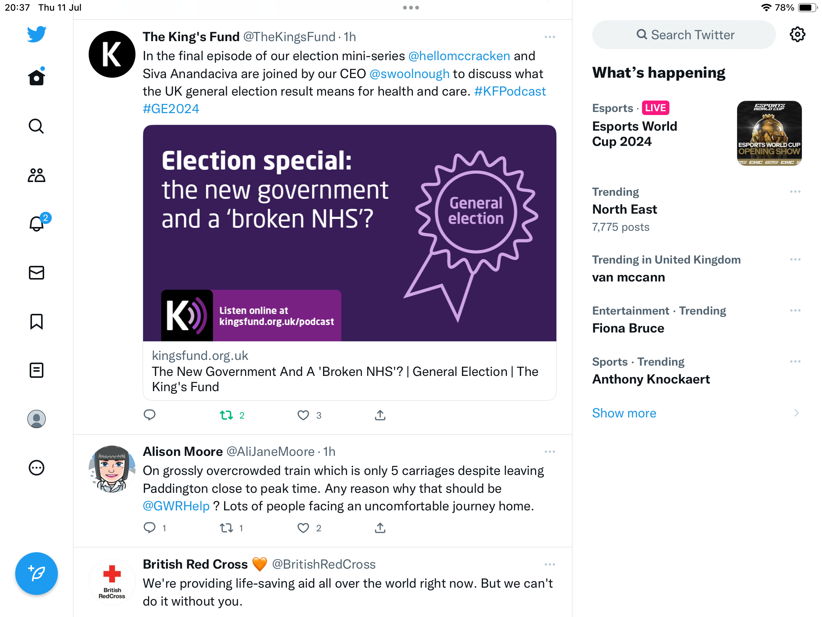Open the Explore search icon in sidebar
Screen dimensions: 822x617
[x=37, y=126]
